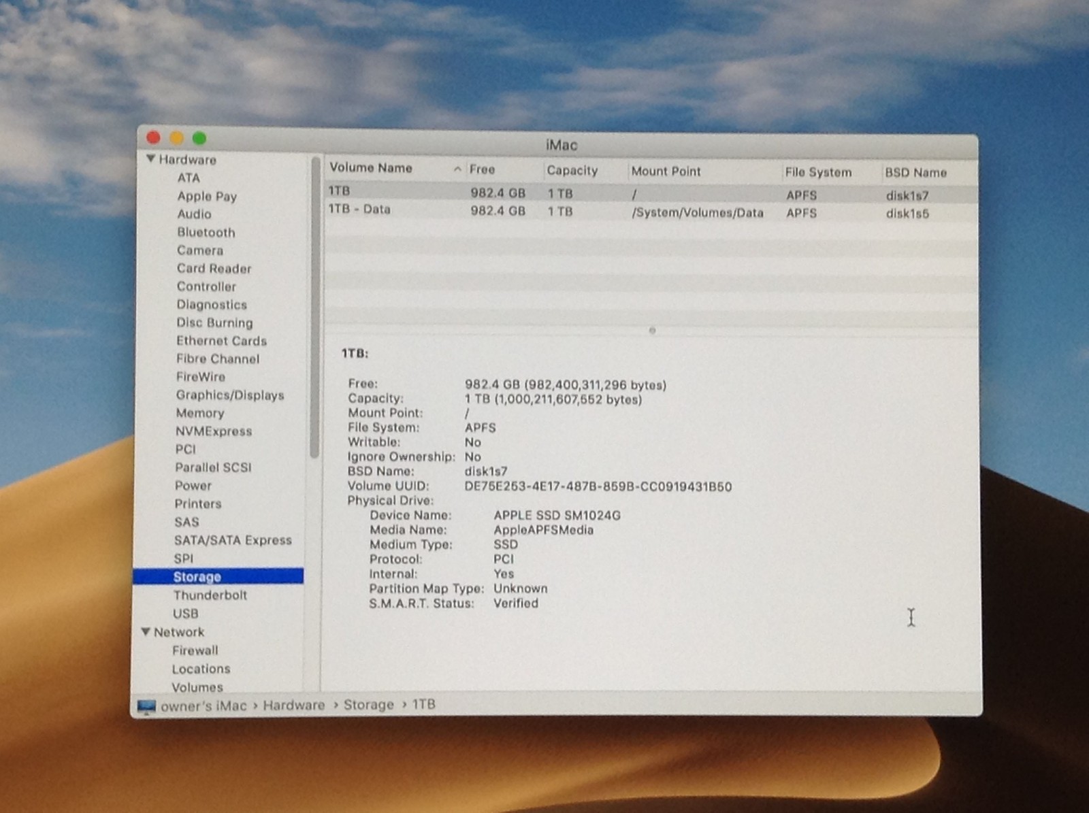Click the AppleAPFSMedia media name value
Image resolution: width=1089 pixels, height=813 pixels.
(543, 530)
